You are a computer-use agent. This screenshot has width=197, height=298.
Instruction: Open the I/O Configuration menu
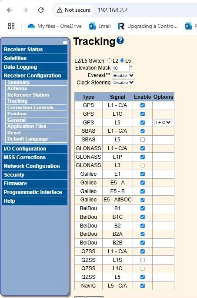(x=35, y=149)
